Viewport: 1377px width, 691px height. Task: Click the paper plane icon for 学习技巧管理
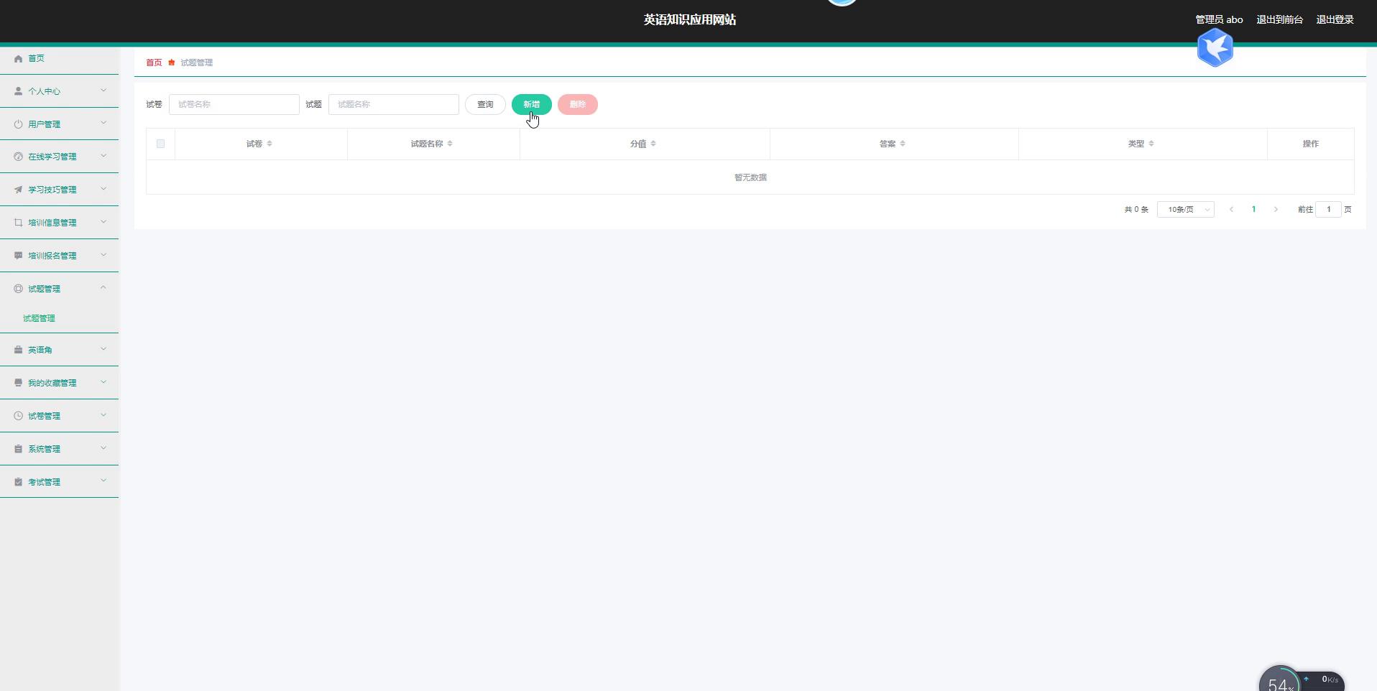(x=18, y=190)
